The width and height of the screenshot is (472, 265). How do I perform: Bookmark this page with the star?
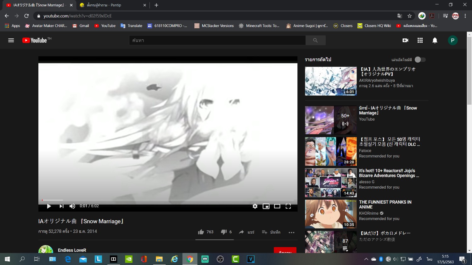tap(409, 16)
